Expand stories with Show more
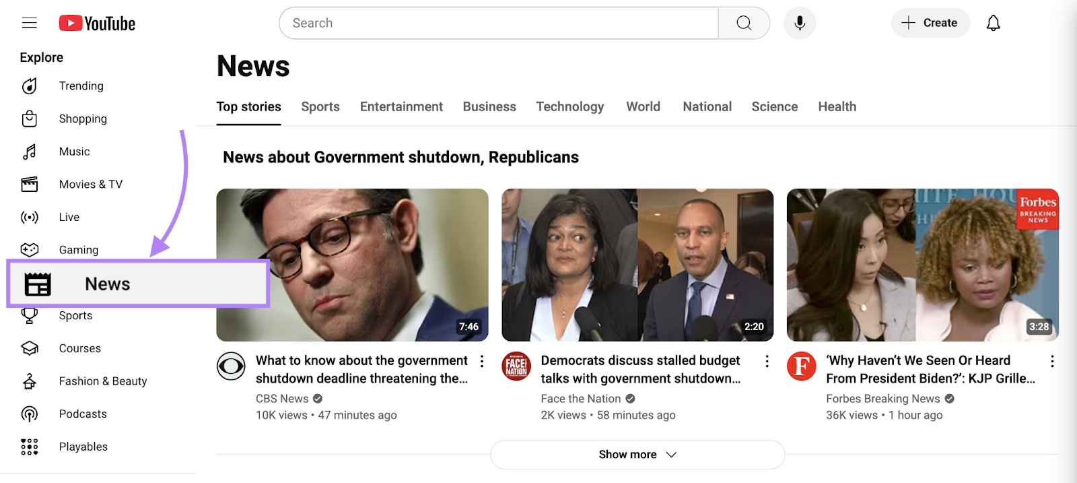The width and height of the screenshot is (1077, 483). tap(637, 455)
